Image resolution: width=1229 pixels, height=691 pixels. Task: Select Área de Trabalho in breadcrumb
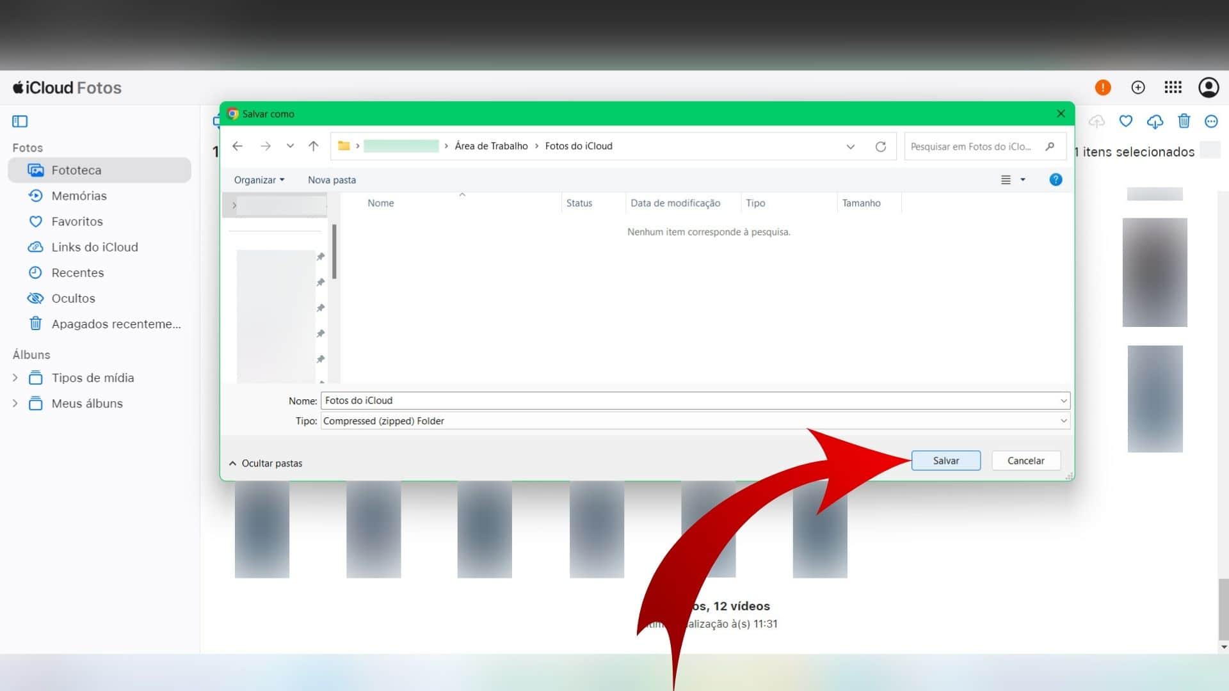[491, 146]
